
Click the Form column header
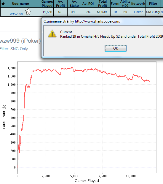tap(115, 4)
